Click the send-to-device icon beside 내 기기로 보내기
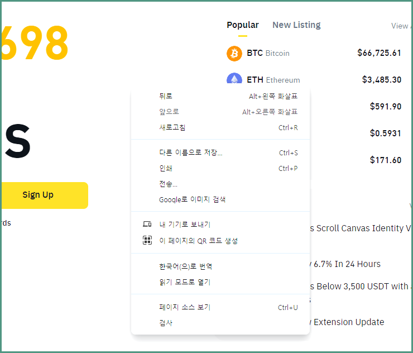The width and height of the screenshot is (413, 353). click(147, 224)
